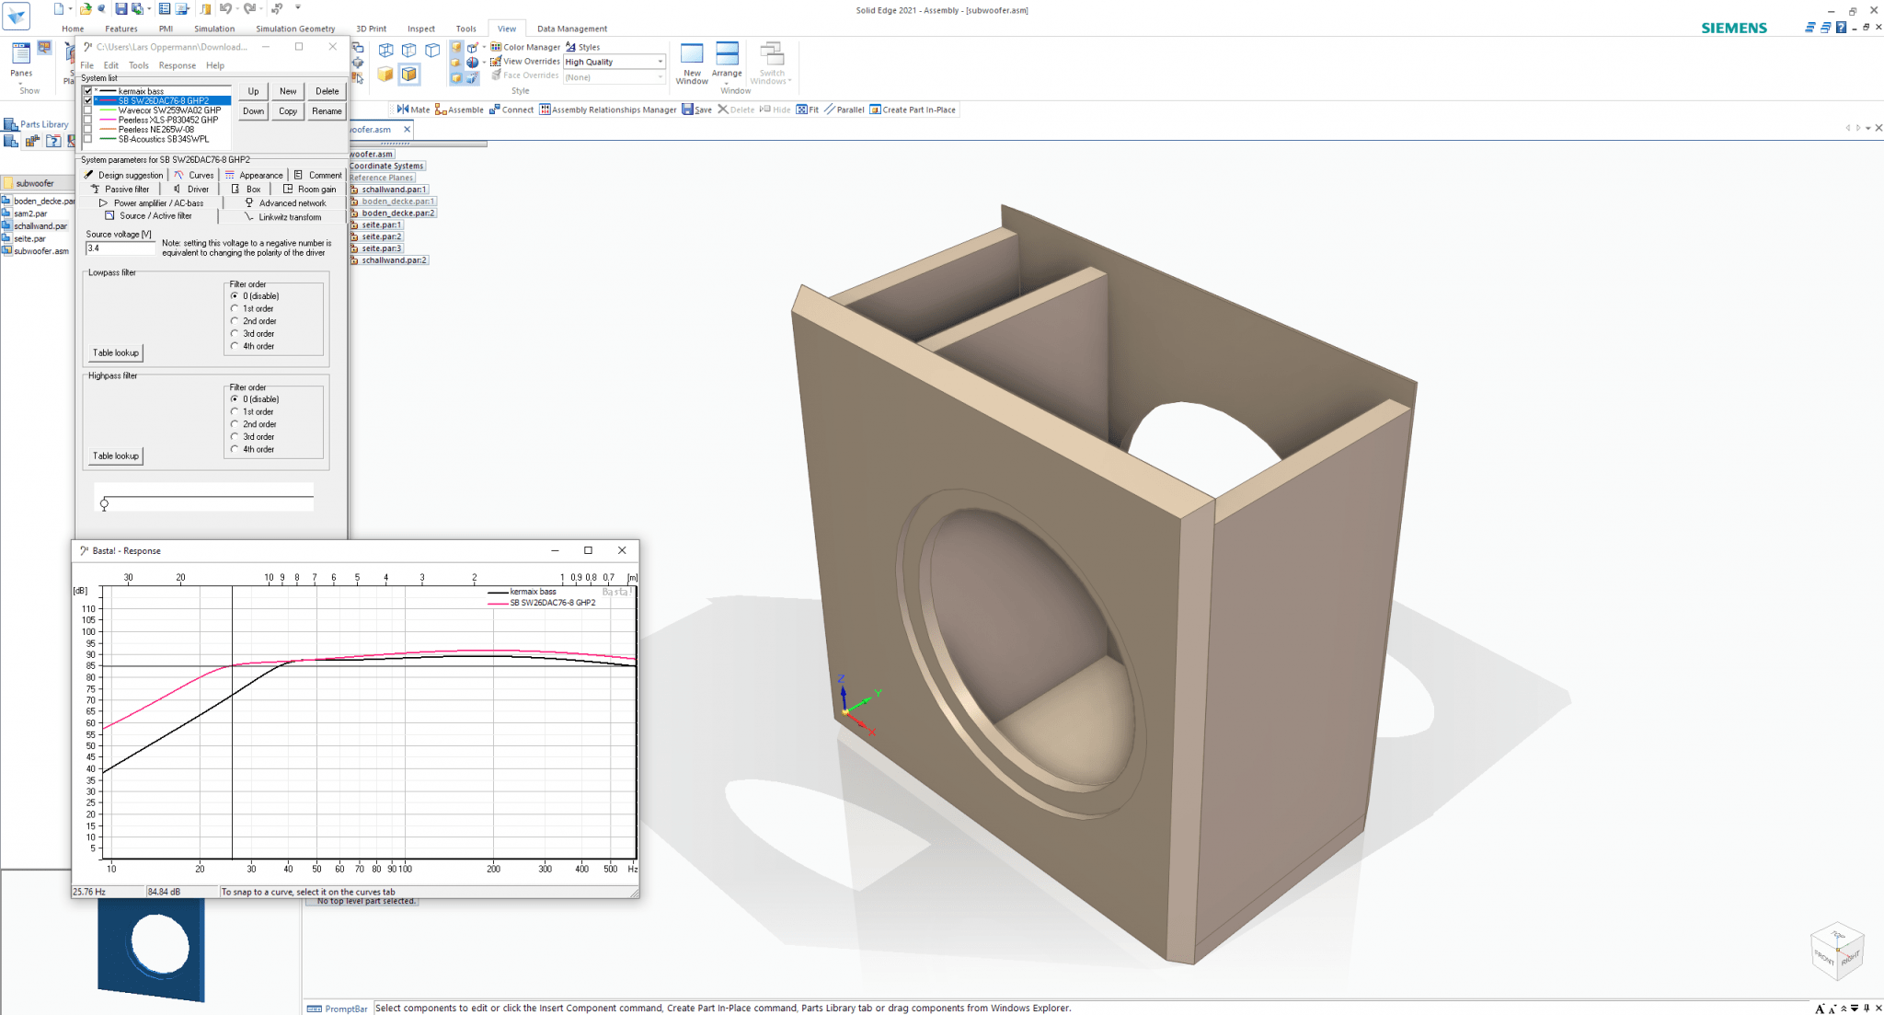
Task: Select highpass filter 2nd order
Action: pyautogui.click(x=235, y=424)
